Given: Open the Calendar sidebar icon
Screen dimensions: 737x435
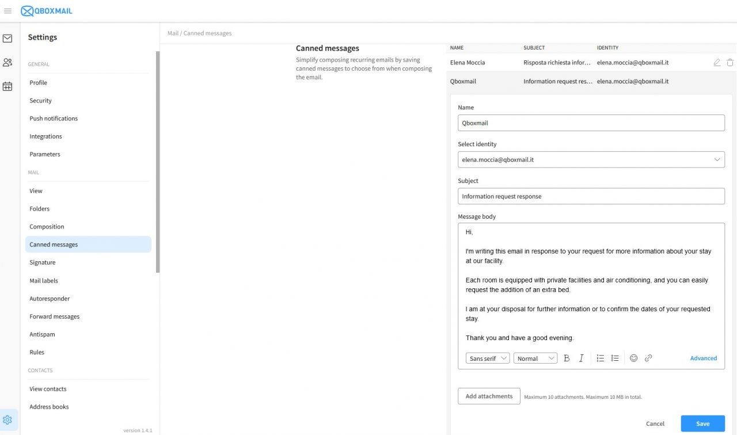Looking at the screenshot, I should point(7,86).
